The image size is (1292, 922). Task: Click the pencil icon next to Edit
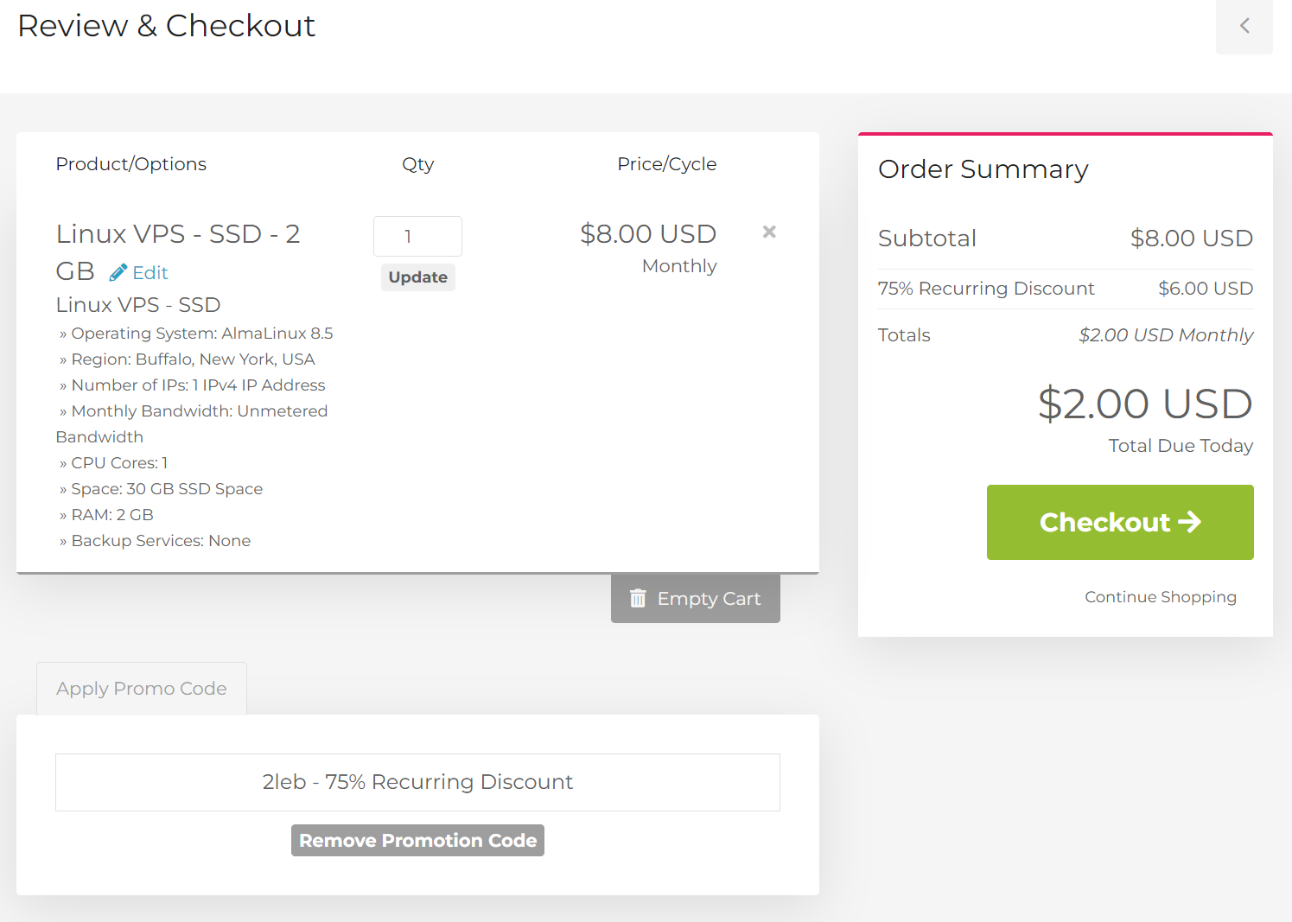[x=118, y=273]
